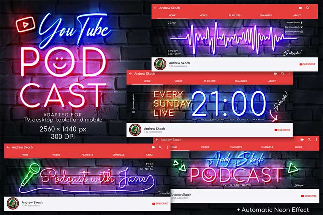
Task: Select ABOUT tab in 21:00 banner mockup
Action: pyautogui.click(x=272, y=81)
